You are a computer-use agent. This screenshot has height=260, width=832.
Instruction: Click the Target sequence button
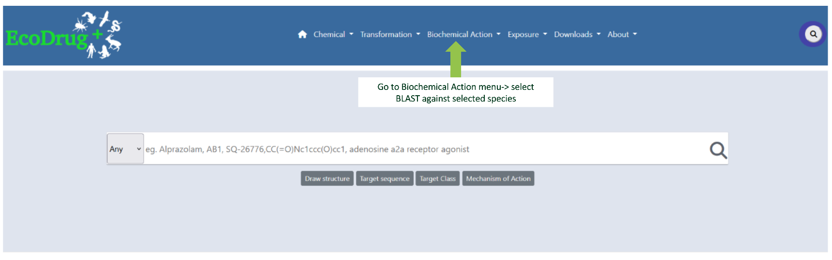coord(385,178)
